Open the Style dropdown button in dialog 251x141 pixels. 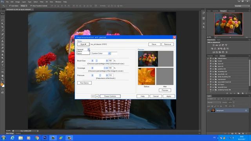[x=83, y=44]
